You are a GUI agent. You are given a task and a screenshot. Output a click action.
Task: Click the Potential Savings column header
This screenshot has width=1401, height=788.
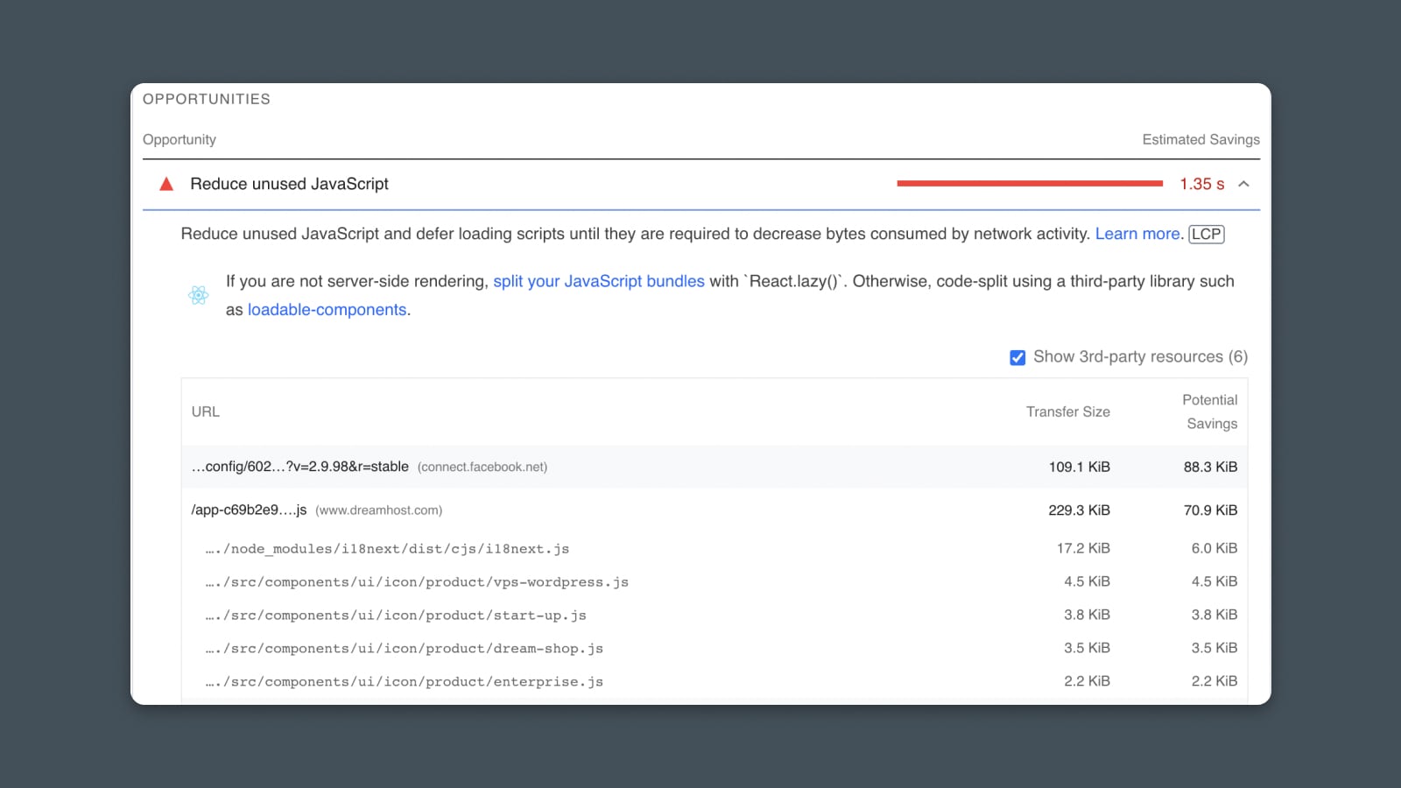coord(1210,412)
